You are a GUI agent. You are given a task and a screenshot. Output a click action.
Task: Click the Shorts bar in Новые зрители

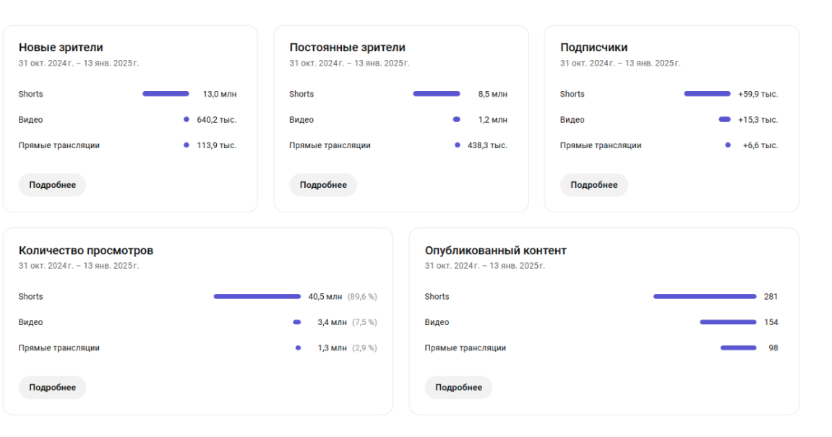click(x=166, y=94)
